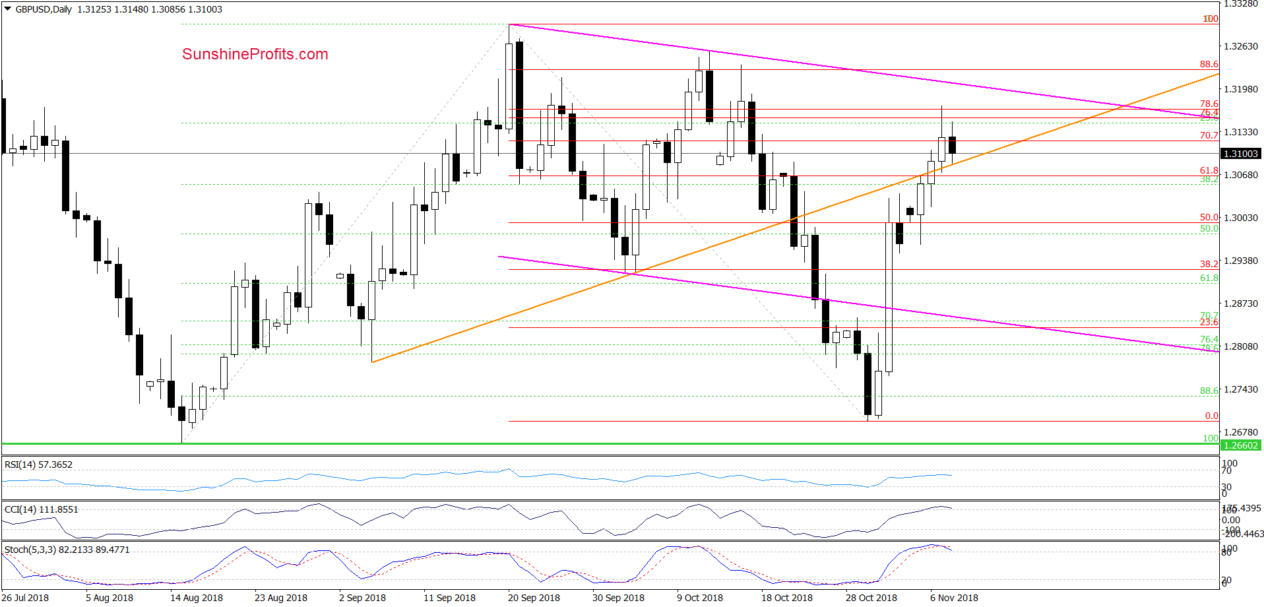Select the lower magenta descending channel line

(x=858, y=303)
